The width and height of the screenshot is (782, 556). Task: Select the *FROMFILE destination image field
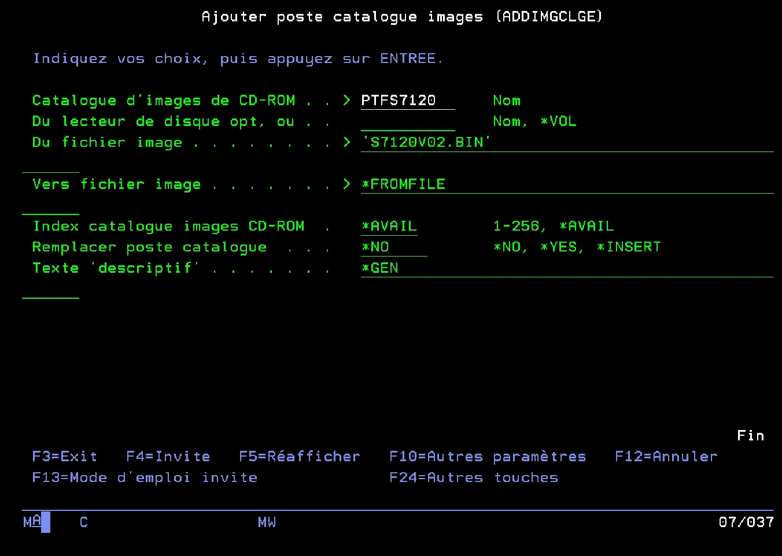point(567,184)
